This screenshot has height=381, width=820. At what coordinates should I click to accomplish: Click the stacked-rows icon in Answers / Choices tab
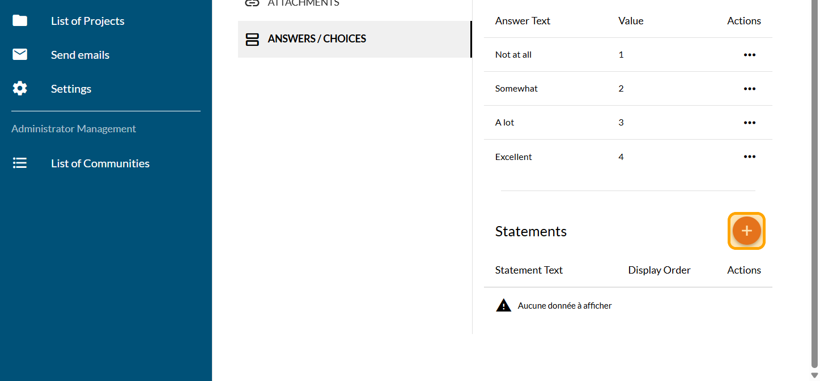point(252,39)
